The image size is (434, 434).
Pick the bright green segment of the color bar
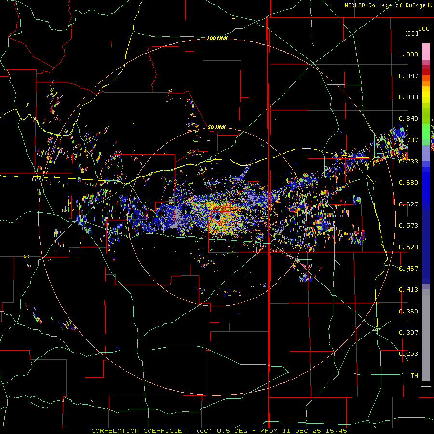(426, 132)
